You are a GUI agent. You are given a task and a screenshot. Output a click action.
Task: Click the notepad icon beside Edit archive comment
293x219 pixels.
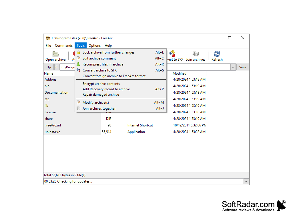click(x=79, y=58)
